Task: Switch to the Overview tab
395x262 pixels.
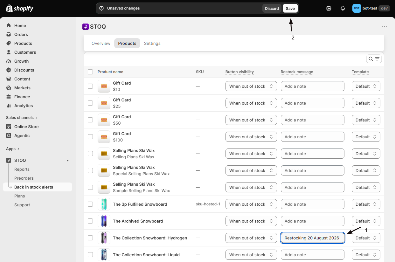Action: tap(101, 43)
